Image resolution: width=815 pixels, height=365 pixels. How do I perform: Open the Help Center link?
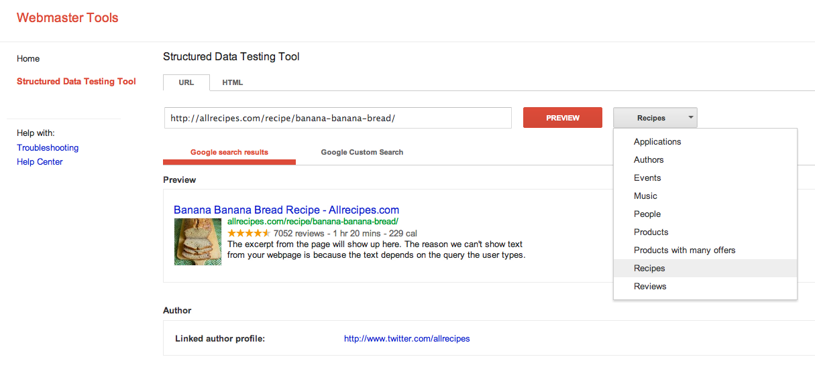[x=40, y=162]
